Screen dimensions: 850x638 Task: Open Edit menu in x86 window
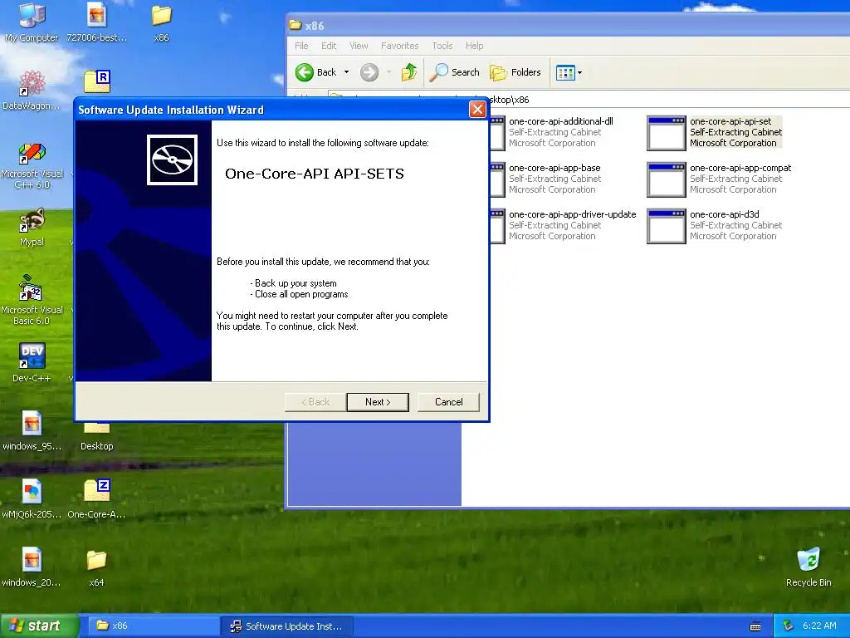click(329, 47)
